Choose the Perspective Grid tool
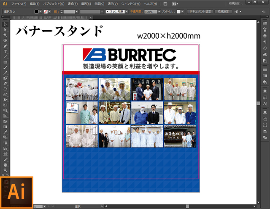This screenshot has width=270, height=209. coord(5,116)
